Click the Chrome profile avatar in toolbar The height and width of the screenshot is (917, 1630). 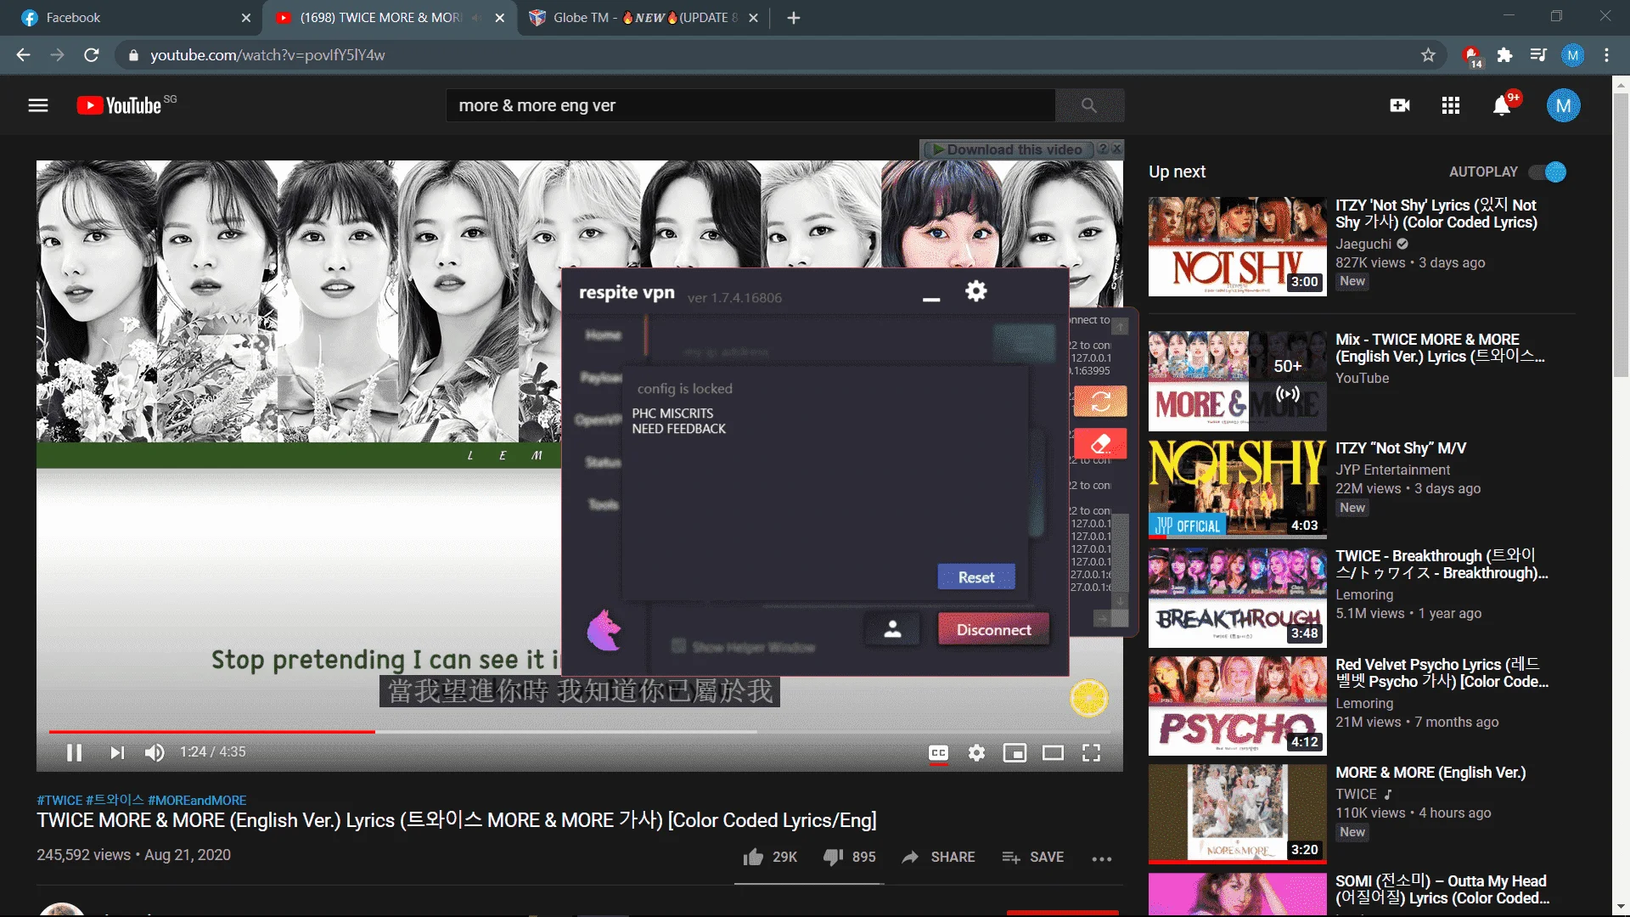point(1572,55)
